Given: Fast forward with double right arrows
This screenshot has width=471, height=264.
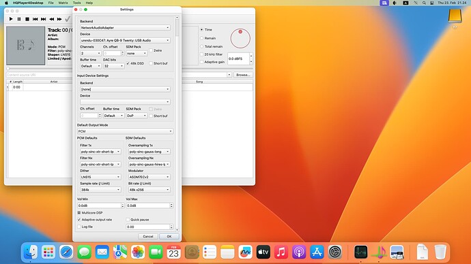Looking at the screenshot, I should 59,19.
